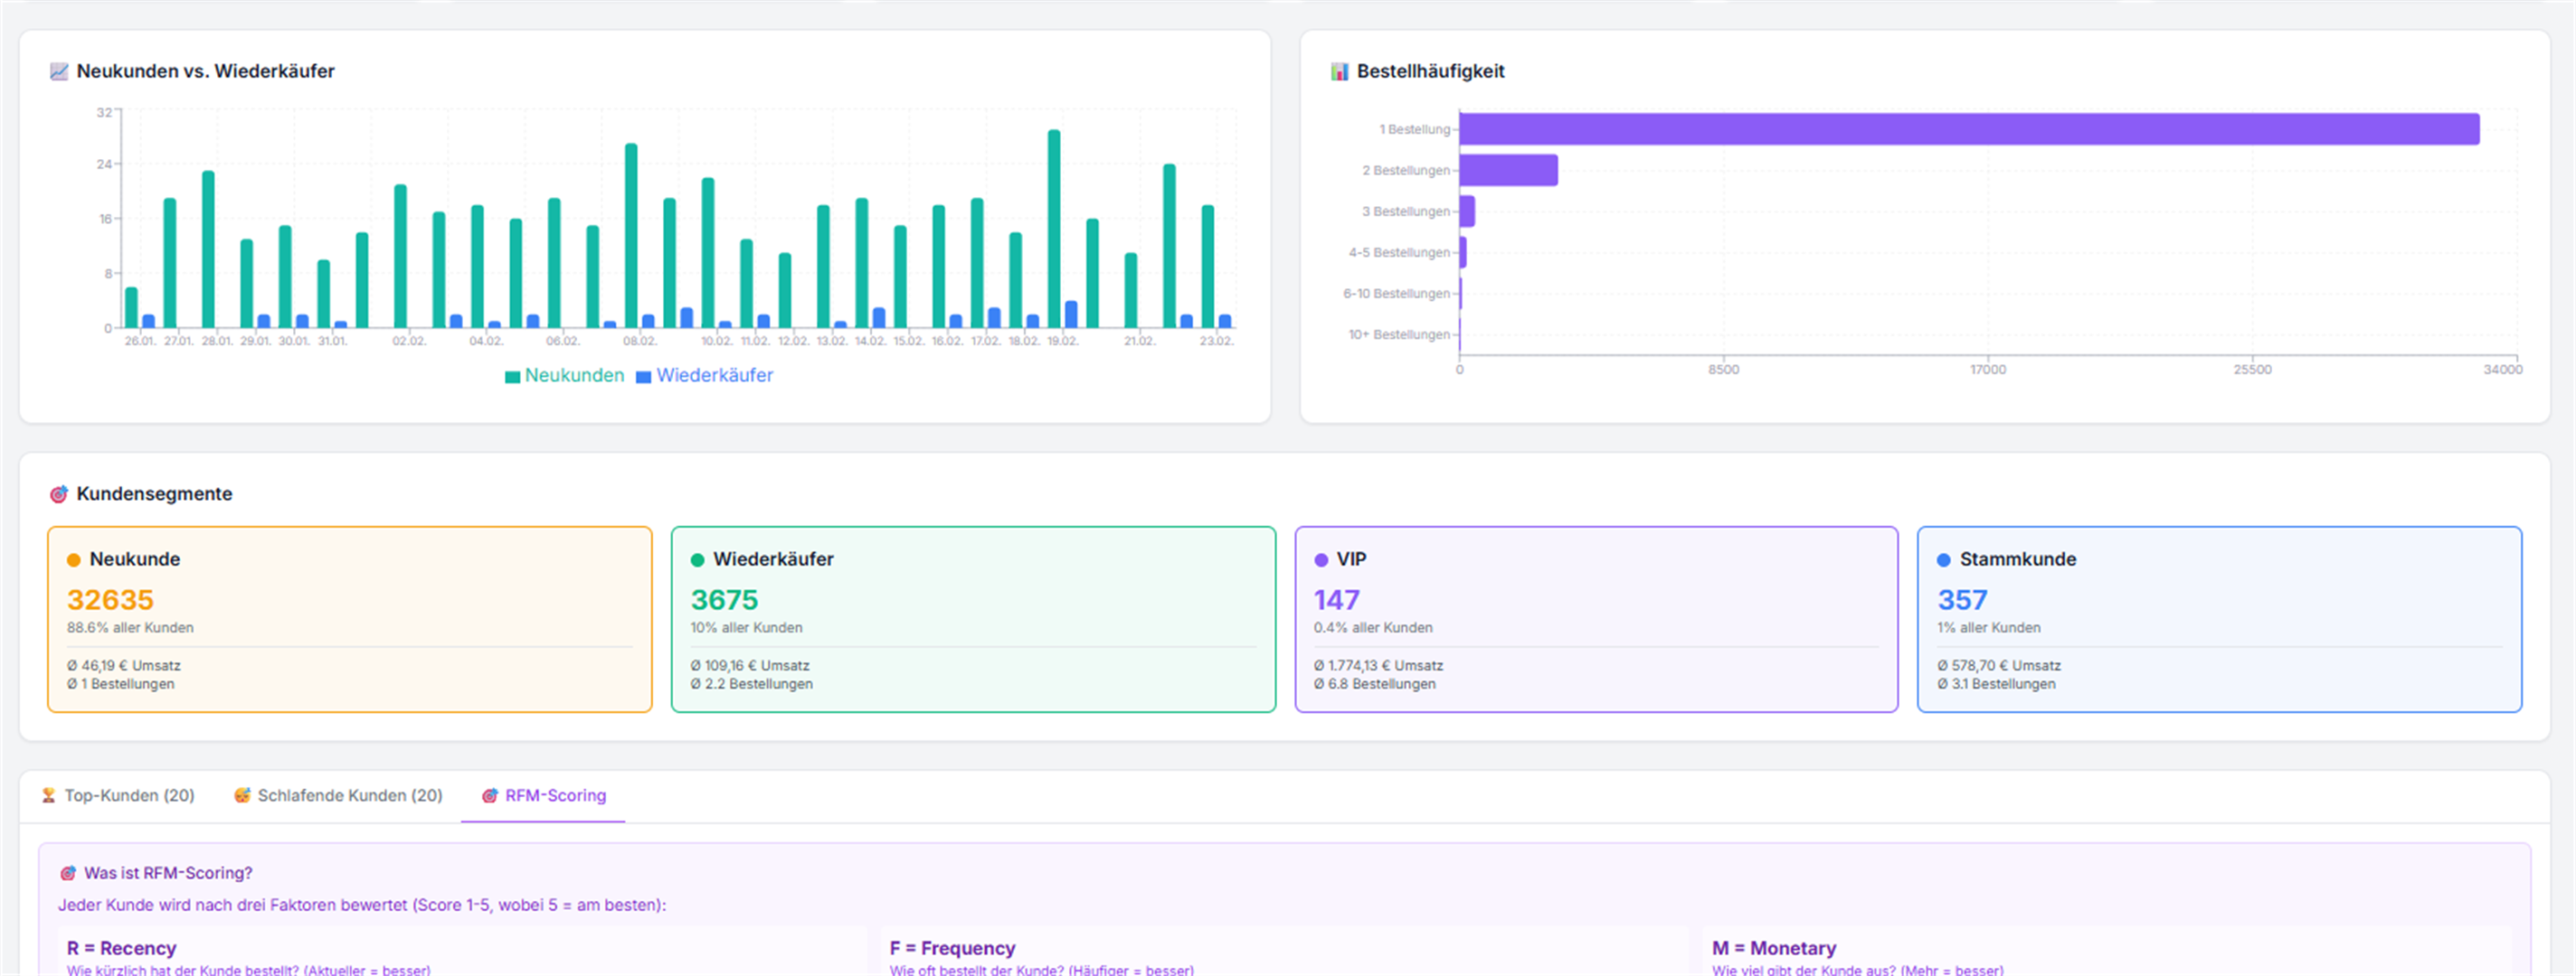Switch to Schlafende Kunden (20) tab

(x=349, y=795)
